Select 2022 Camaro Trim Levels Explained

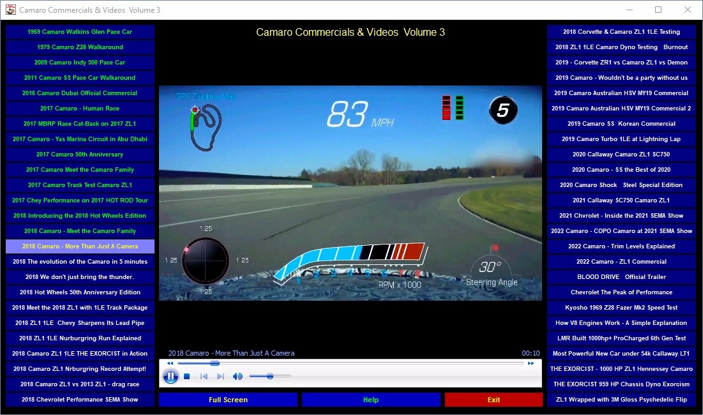[621, 246]
